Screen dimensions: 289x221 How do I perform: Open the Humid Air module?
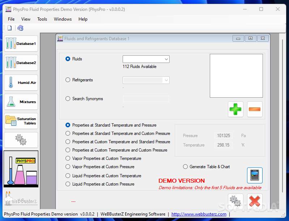pyautogui.click(x=21, y=82)
